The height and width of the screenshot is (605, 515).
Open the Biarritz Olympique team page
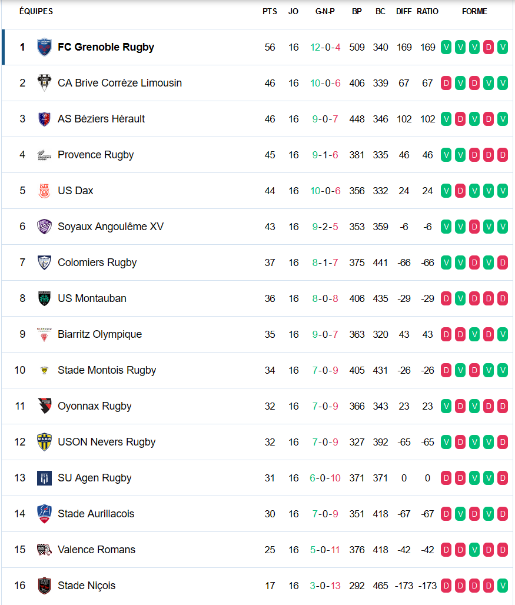[x=100, y=334]
